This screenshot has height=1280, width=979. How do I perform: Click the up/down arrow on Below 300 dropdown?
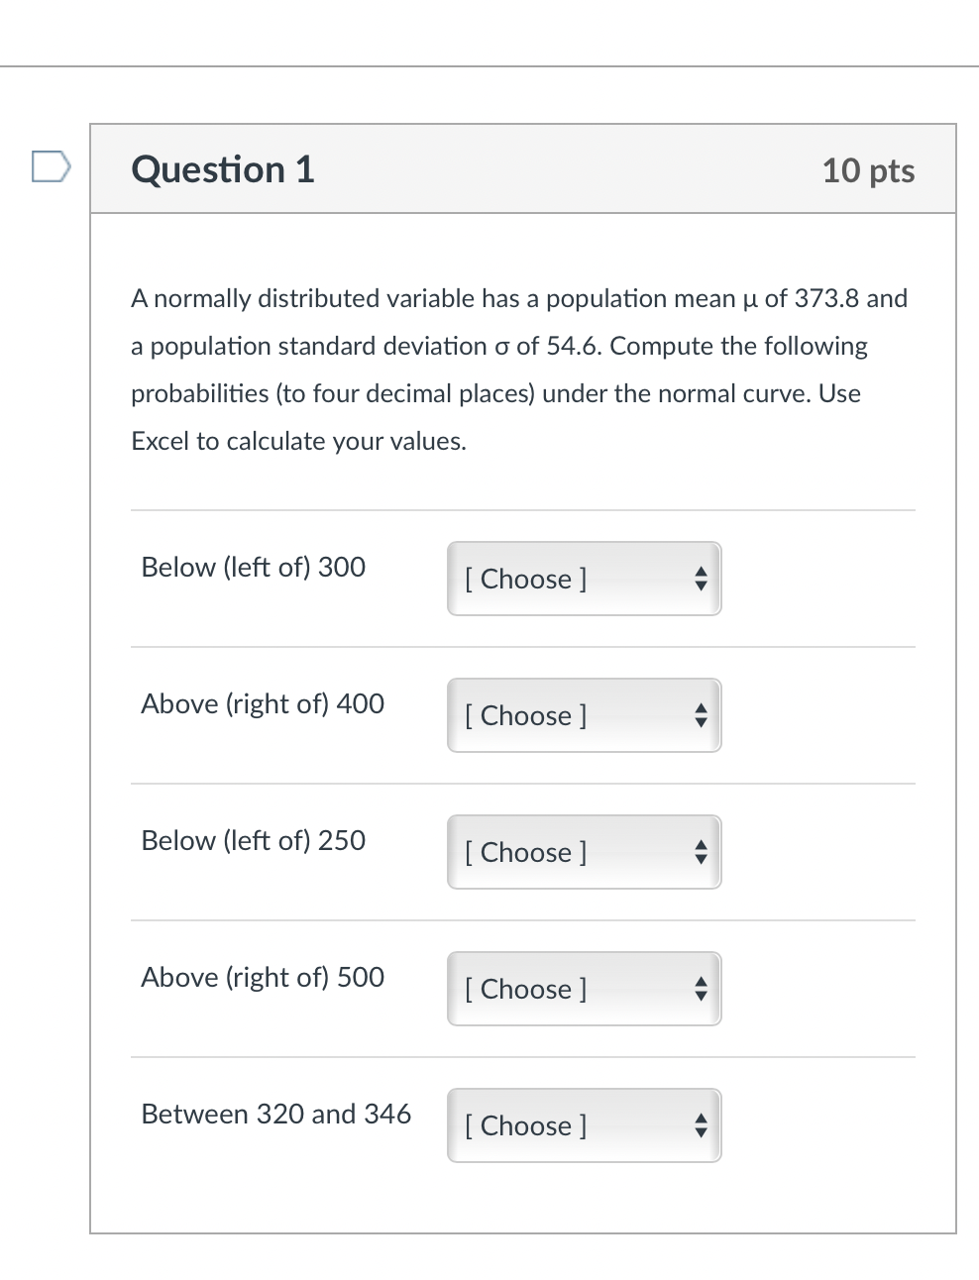(701, 579)
